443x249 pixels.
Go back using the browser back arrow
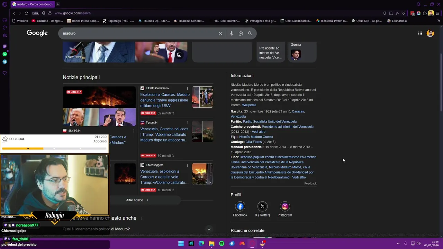coord(14,13)
